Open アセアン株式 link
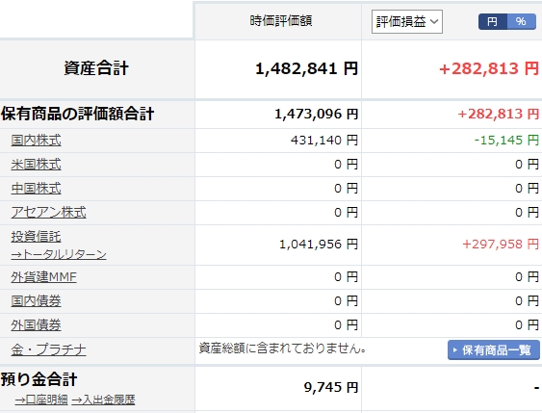 point(48,213)
